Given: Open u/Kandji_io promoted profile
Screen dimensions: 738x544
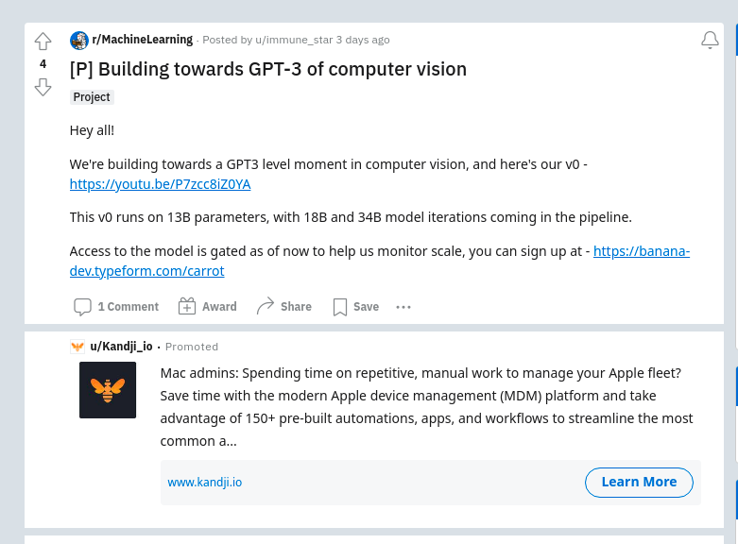Looking at the screenshot, I should (121, 347).
